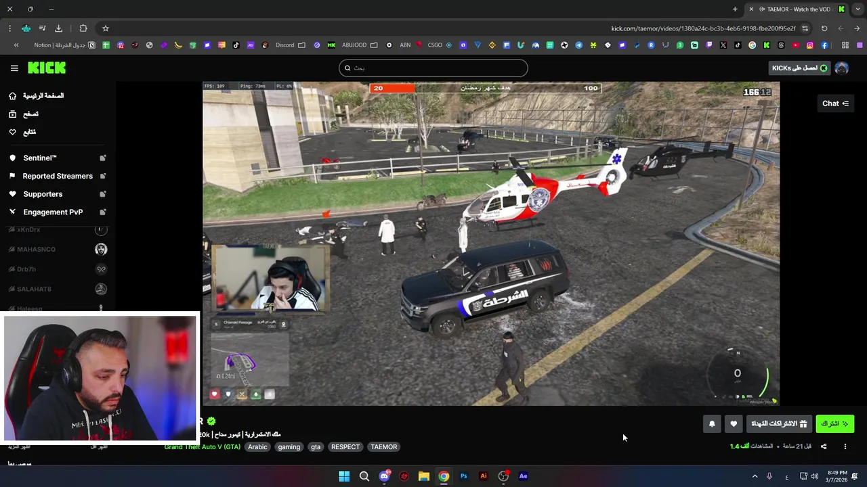Open the browser extensions puzzle icon
Screen dimensions: 867x487
coord(83,28)
